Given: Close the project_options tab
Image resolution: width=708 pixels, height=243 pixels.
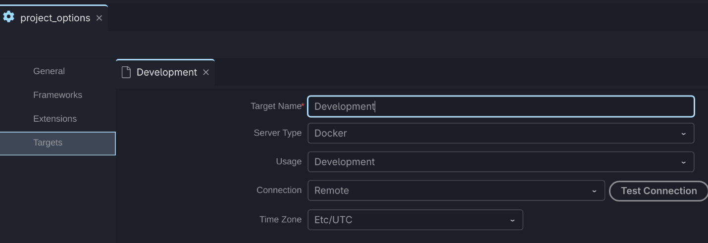Looking at the screenshot, I should pyautogui.click(x=99, y=18).
